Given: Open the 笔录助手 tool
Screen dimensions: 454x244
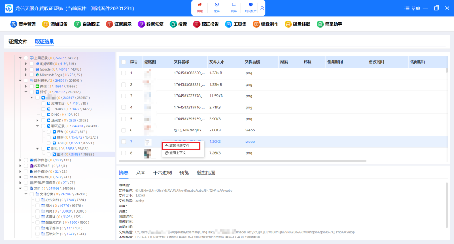Looking at the screenshot, I should 329,24.
